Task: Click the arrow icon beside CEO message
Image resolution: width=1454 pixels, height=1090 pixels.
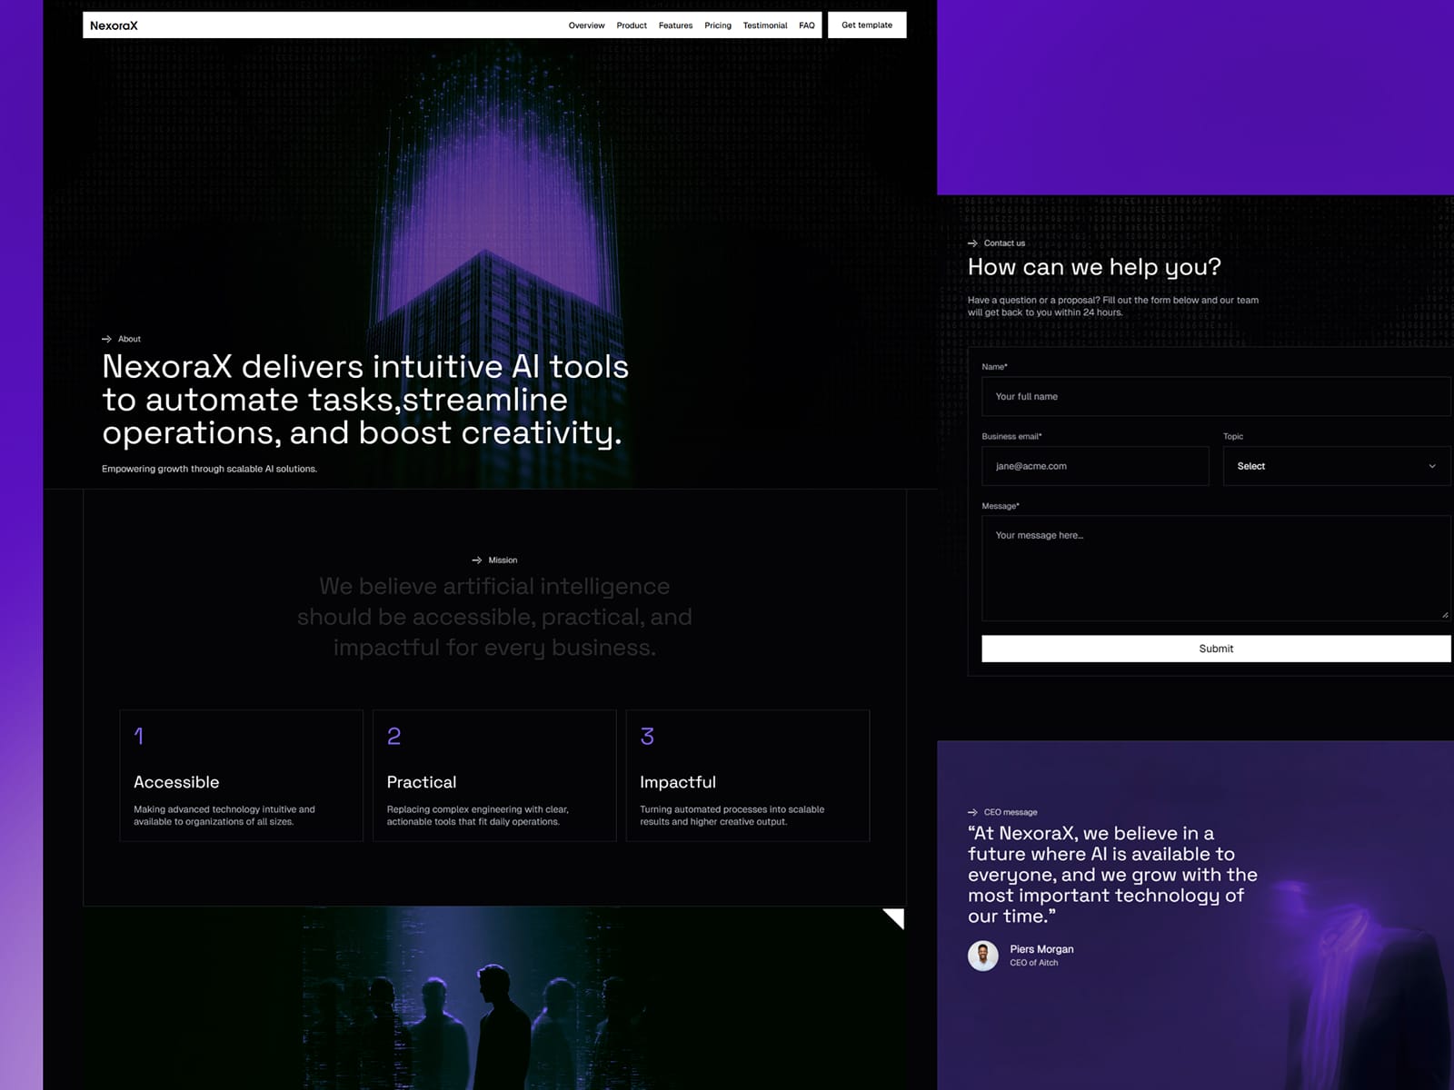Action: (972, 812)
